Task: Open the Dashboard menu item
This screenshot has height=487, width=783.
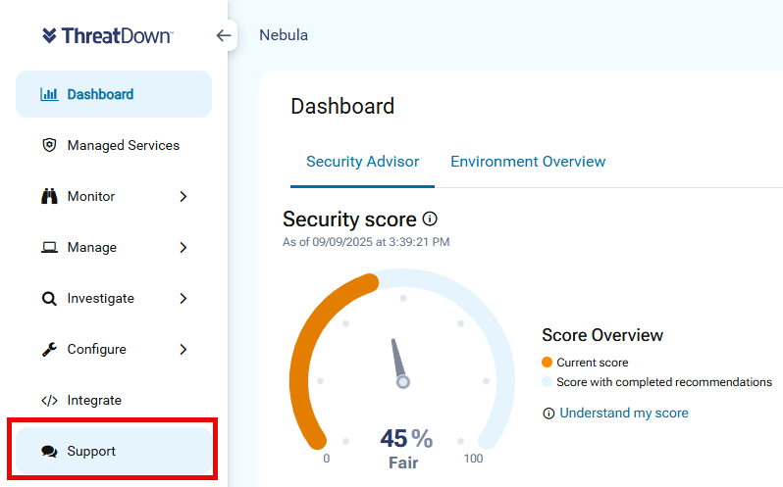Action: point(114,94)
